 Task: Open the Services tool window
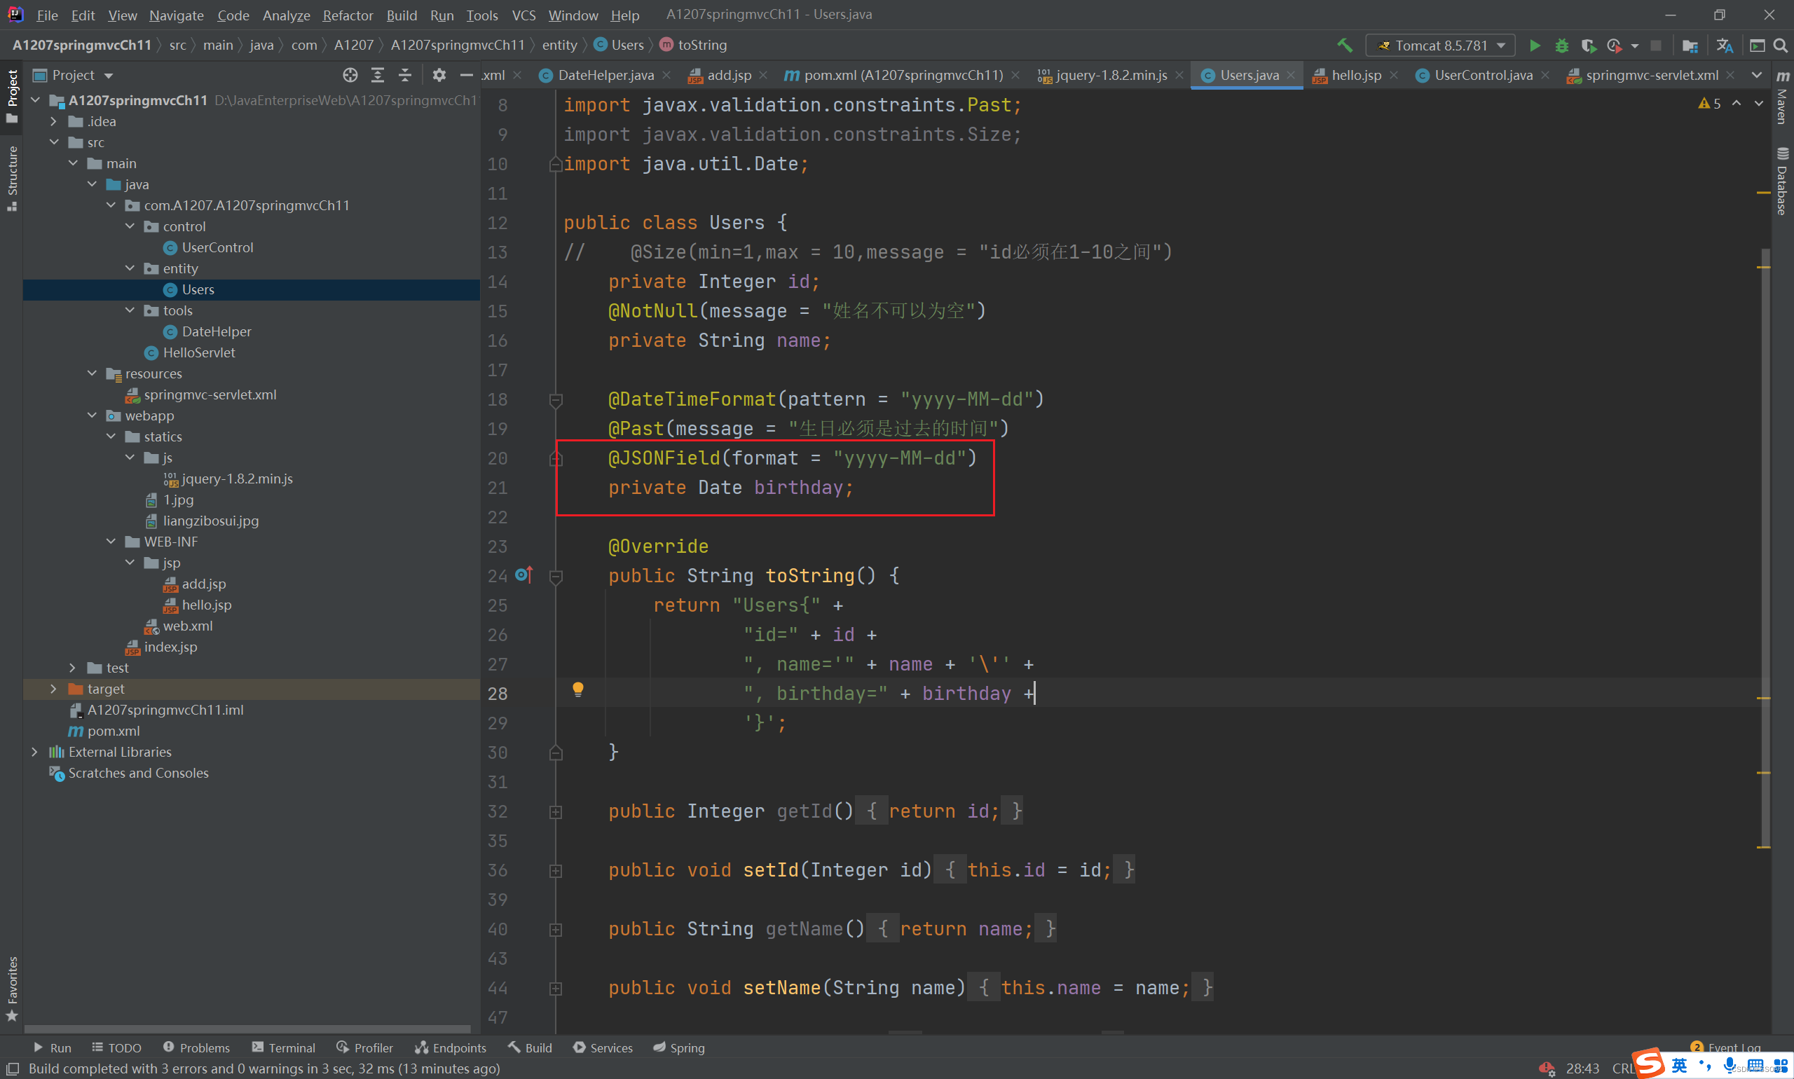(x=603, y=1047)
